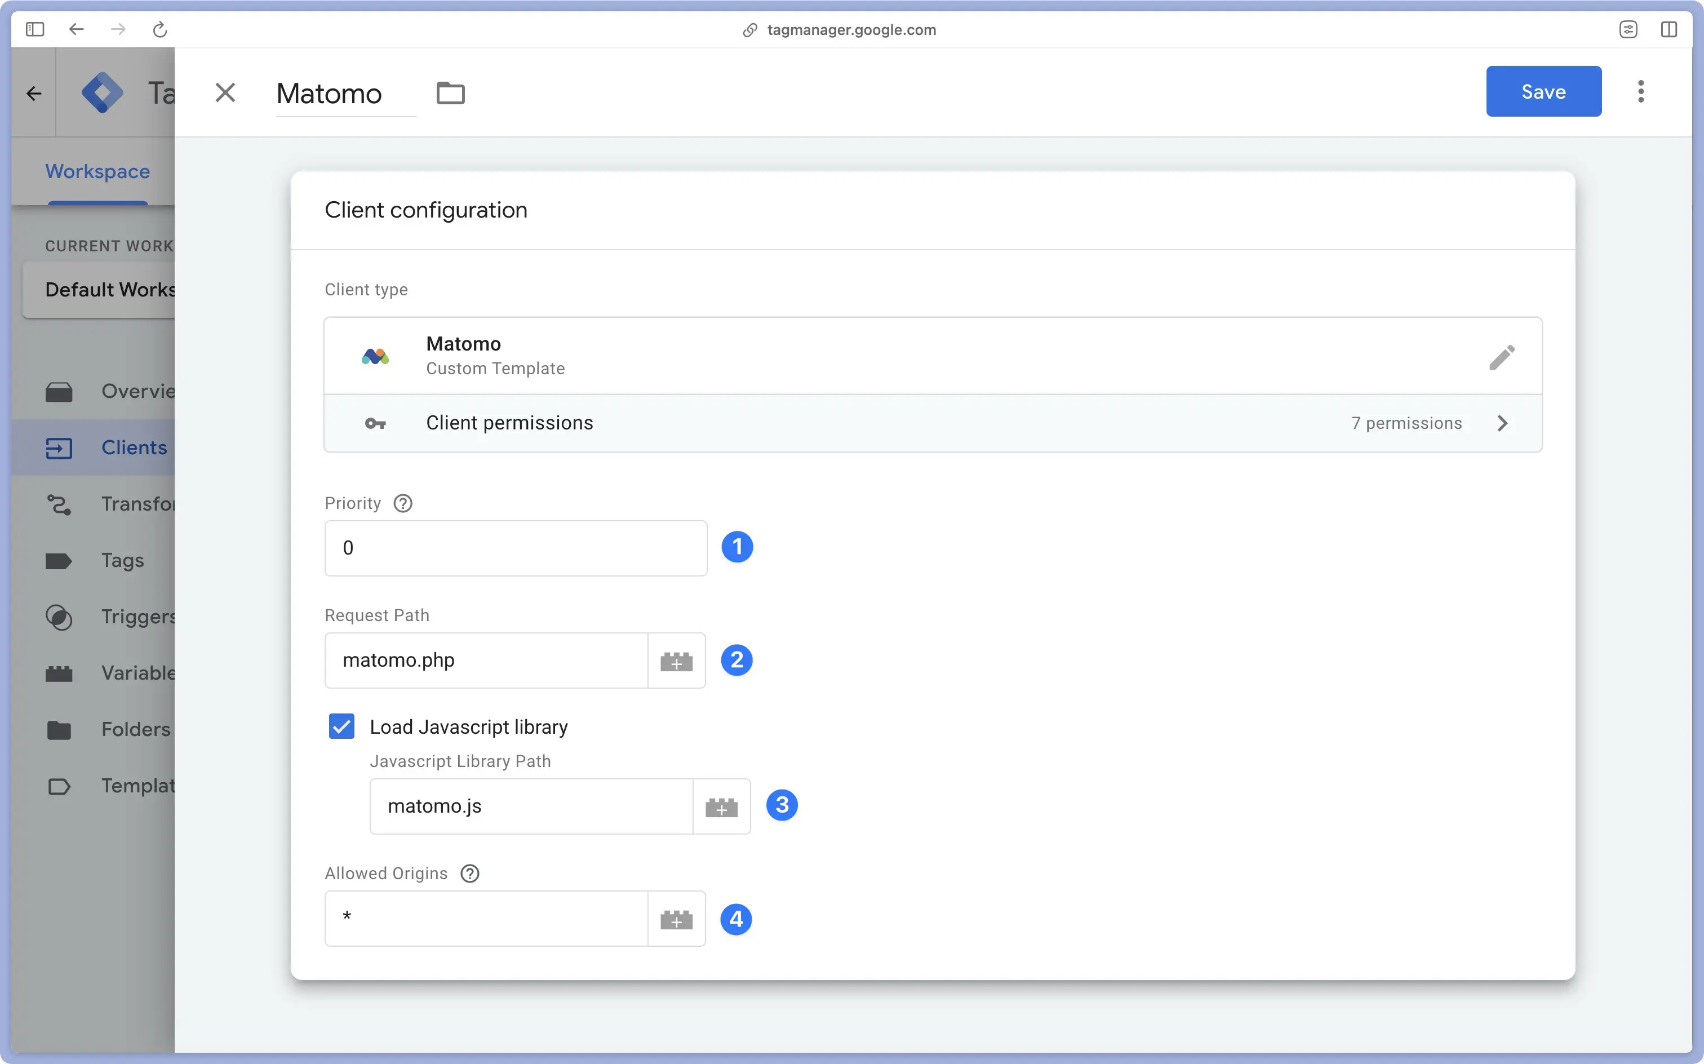Click the Overview briefcase icon in the sidebar

click(x=59, y=392)
